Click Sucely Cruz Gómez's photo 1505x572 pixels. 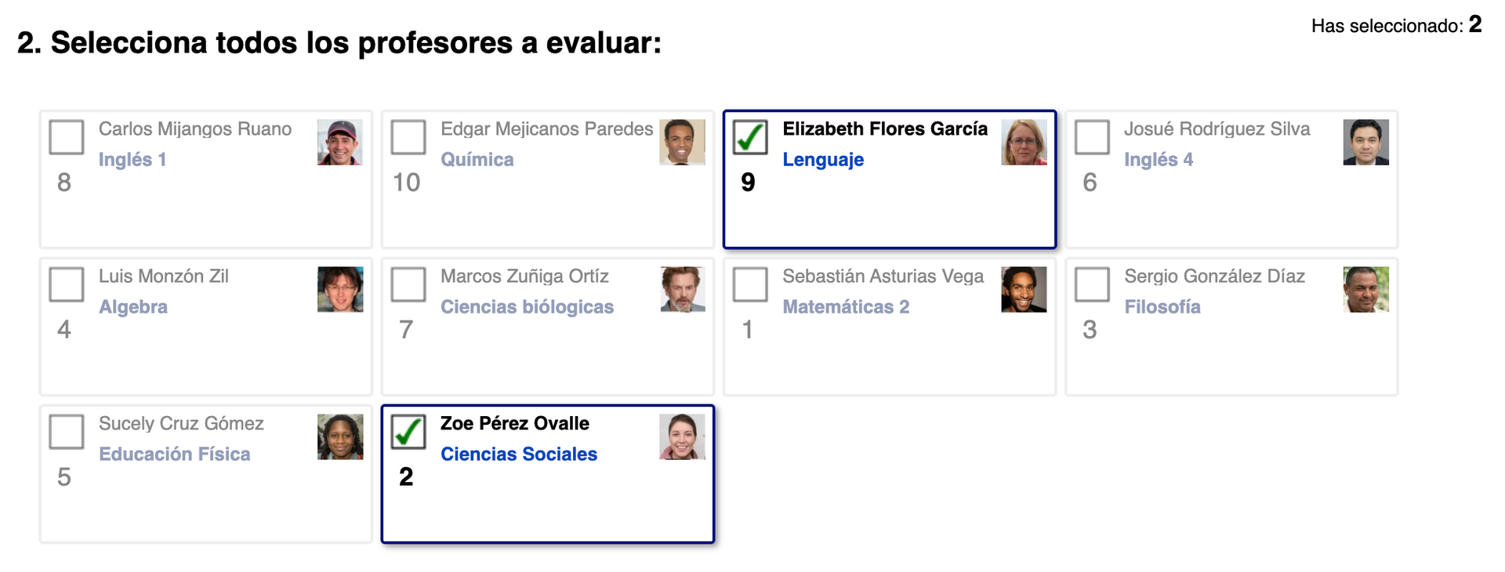(340, 437)
